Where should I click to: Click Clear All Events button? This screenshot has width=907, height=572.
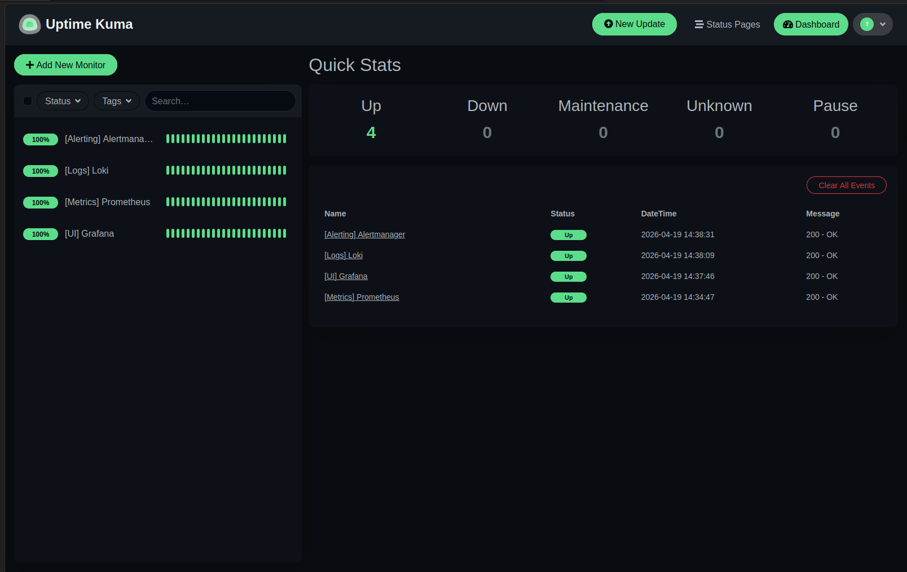click(x=846, y=185)
